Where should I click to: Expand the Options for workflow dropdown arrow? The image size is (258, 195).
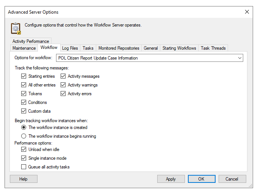239,58
